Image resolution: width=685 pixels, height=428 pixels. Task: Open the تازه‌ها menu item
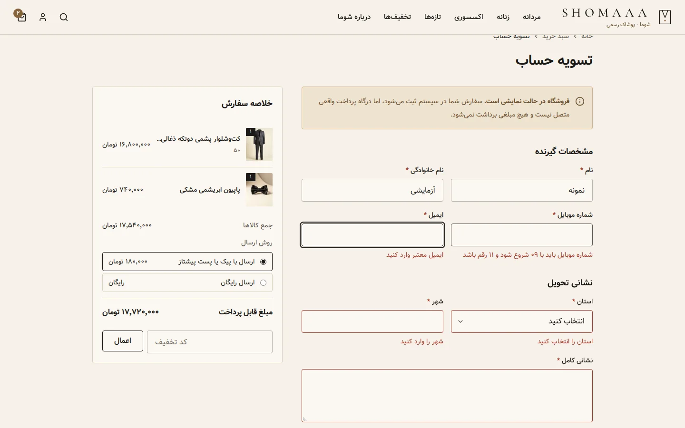[x=432, y=17]
